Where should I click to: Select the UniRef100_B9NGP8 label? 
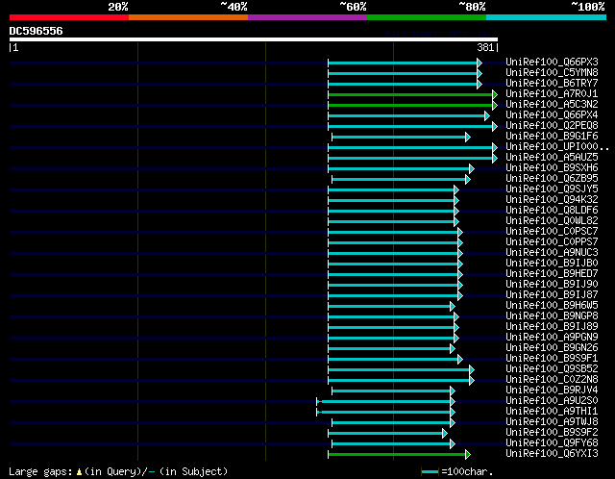click(552, 316)
